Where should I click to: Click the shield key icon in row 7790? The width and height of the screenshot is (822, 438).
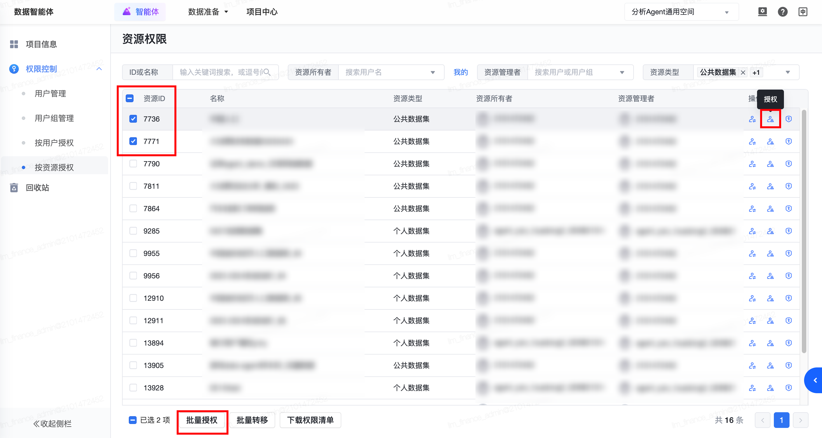(788, 164)
